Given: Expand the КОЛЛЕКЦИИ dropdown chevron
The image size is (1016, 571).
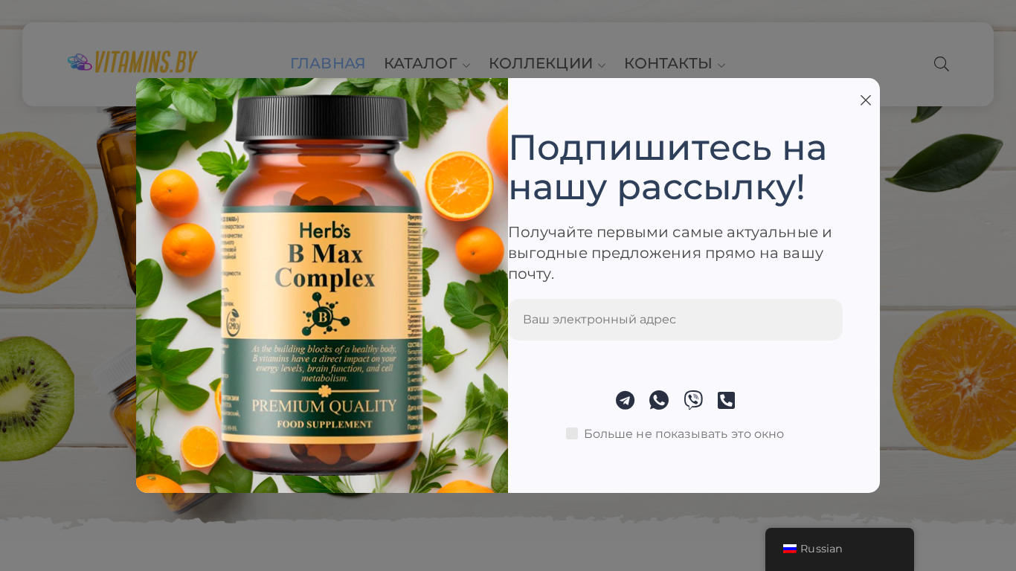Looking at the screenshot, I should pyautogui.click(x=602, y=65).
